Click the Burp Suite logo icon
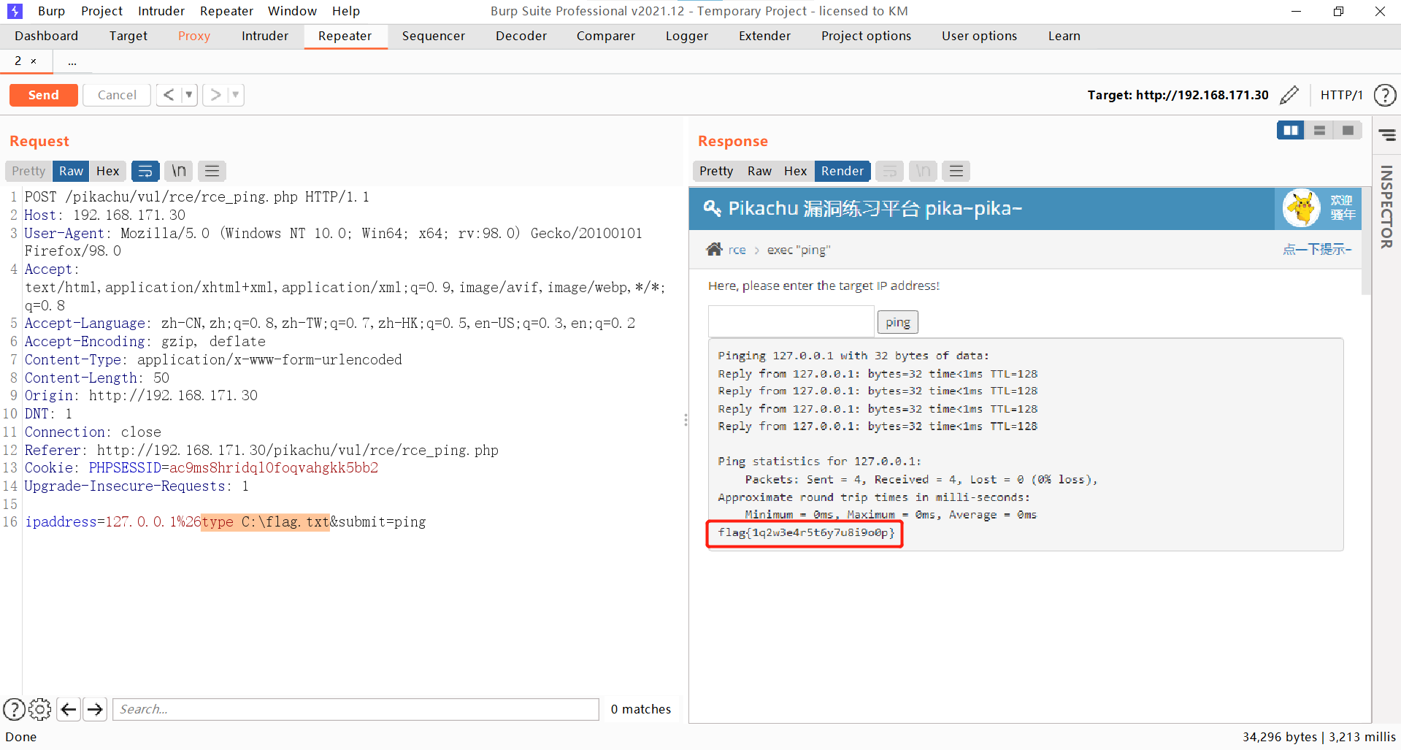 15,11
